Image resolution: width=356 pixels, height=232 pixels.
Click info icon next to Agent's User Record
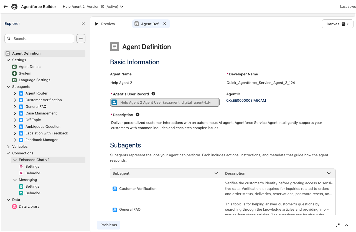click(x=153, y=94)
